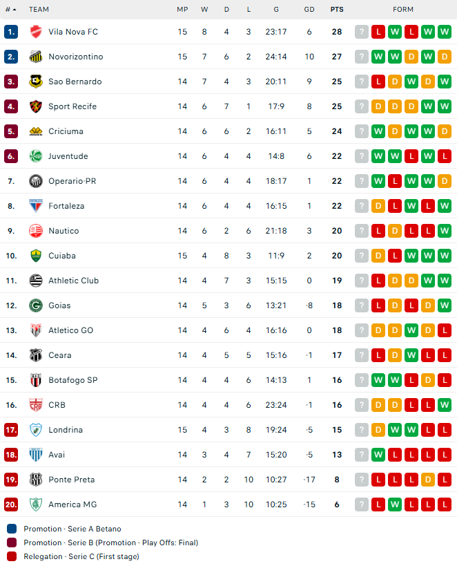Click the America MG club logo

(36, 504)
